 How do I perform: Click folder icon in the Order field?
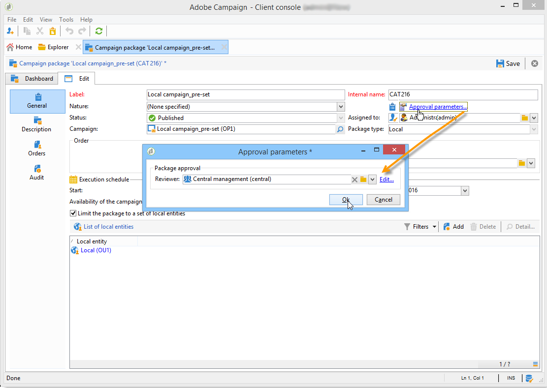pos(522,163)
